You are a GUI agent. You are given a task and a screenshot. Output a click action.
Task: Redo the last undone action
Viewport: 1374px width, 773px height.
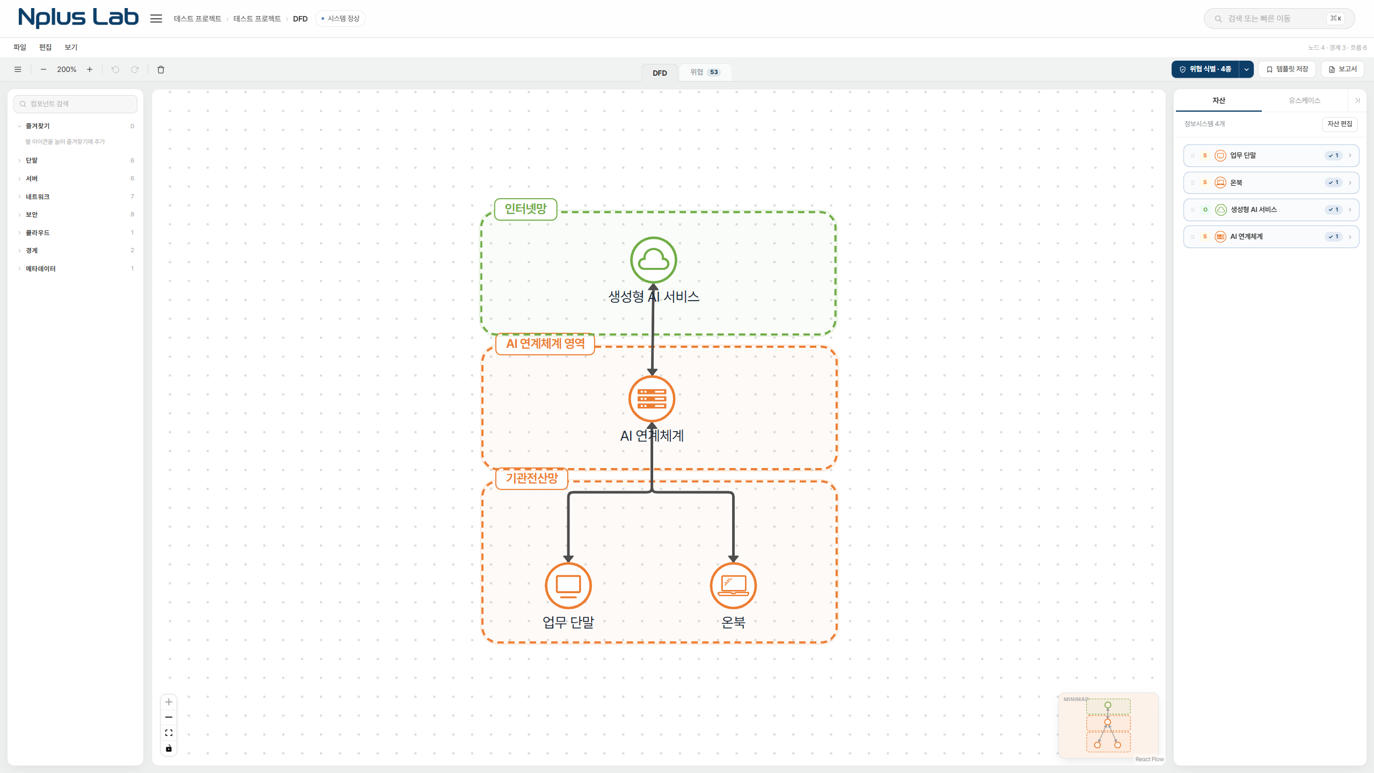point(135,69)
